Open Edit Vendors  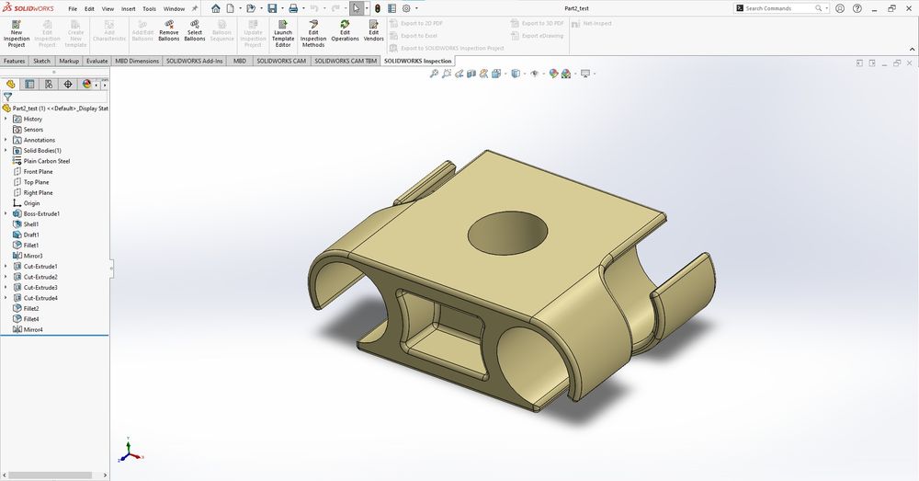[x=373, y=30]
